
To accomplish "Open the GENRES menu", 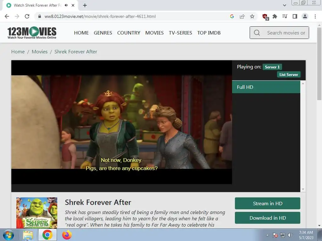I will click(x=103, y=33).
